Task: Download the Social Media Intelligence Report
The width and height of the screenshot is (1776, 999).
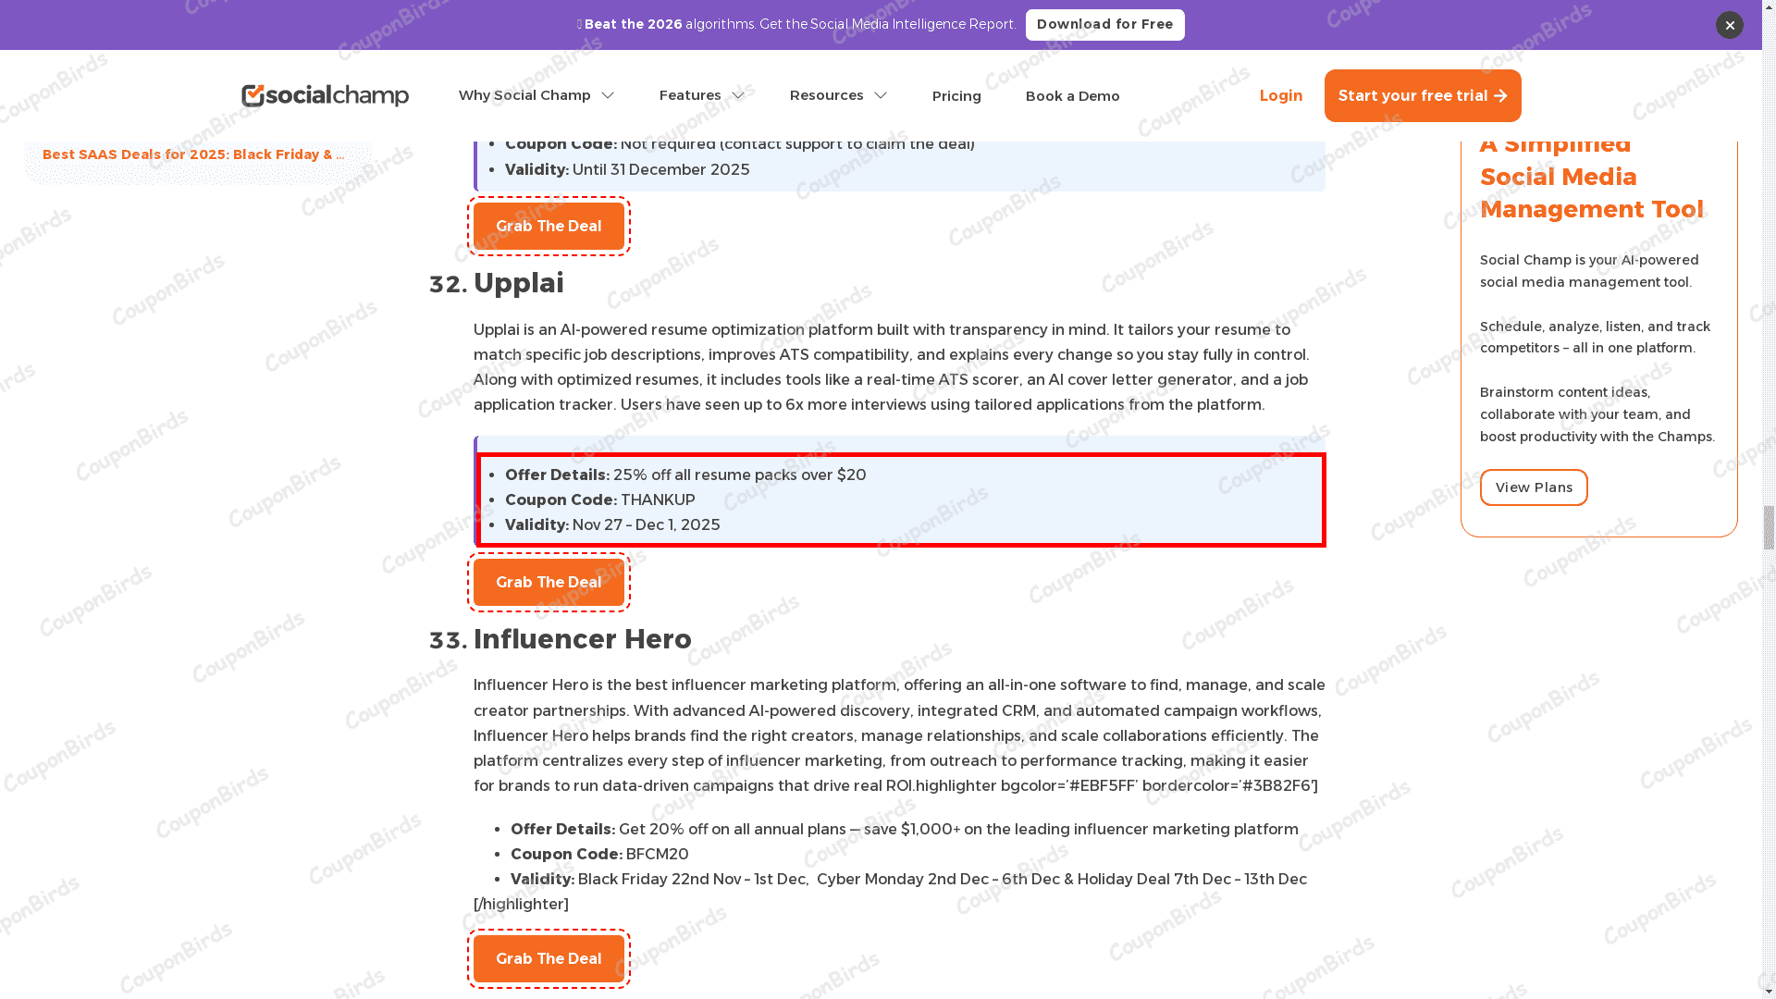Action: click(x=1104, y=25)
